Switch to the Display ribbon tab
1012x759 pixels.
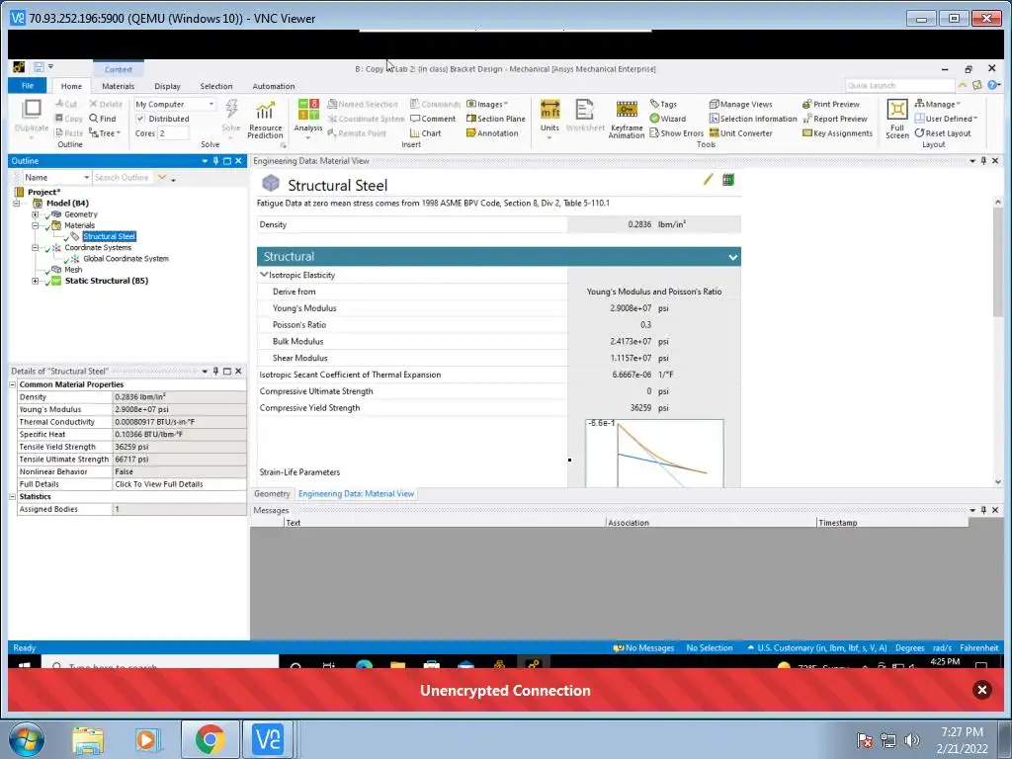[167, 87]
